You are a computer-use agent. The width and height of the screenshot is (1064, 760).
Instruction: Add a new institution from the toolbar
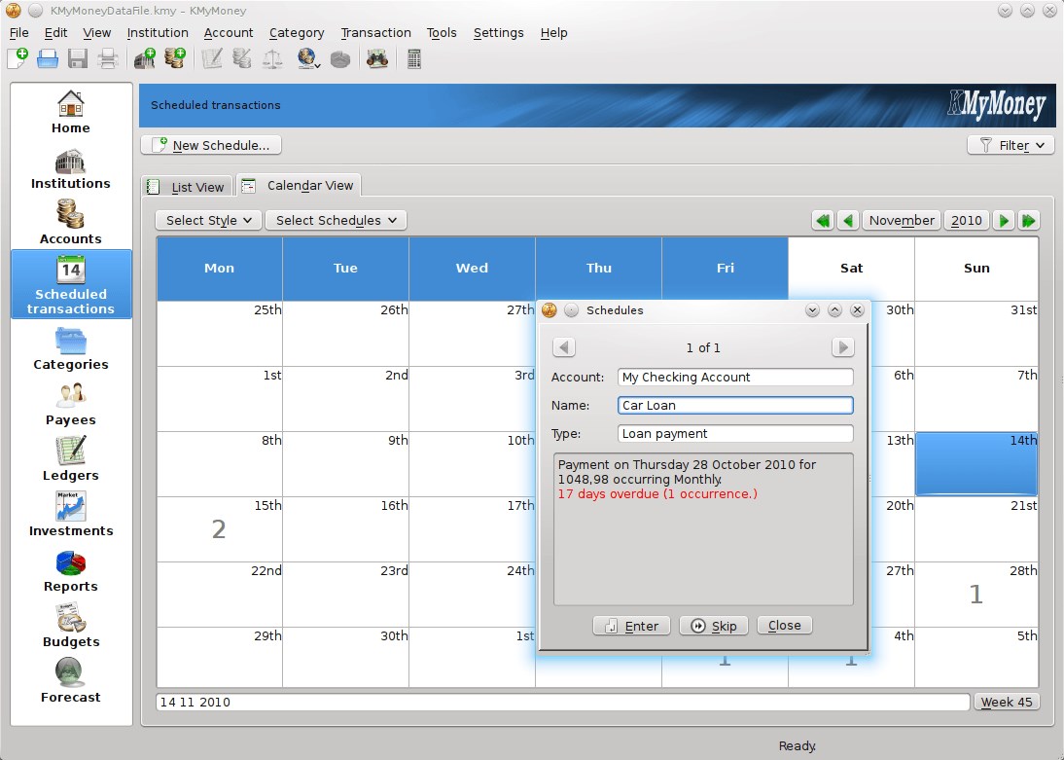click(145, 59)
